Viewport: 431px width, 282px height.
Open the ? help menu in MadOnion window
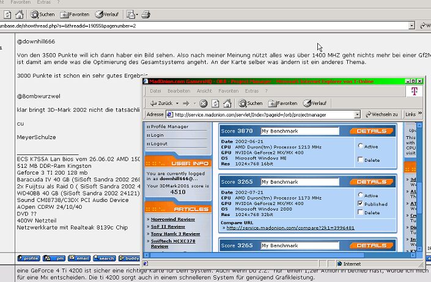point(266,91)
